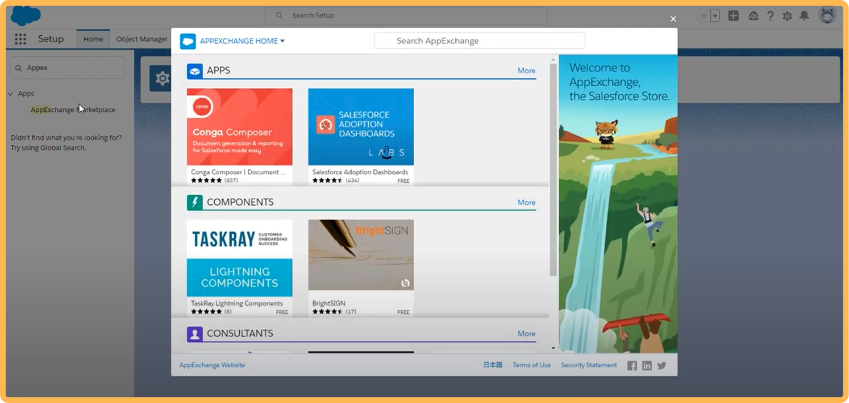Screen dimensions: 849x403
Task: Click the Twitter icon in footer
Action: click(x=661, y=366)
